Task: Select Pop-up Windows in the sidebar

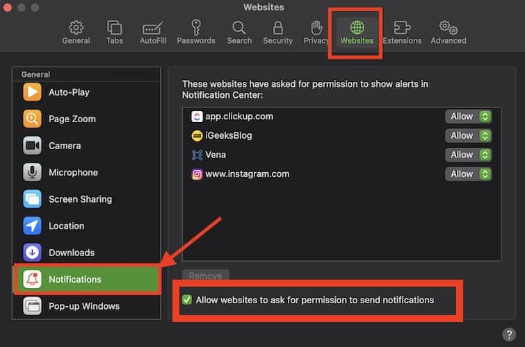Action: coord(83,306)
